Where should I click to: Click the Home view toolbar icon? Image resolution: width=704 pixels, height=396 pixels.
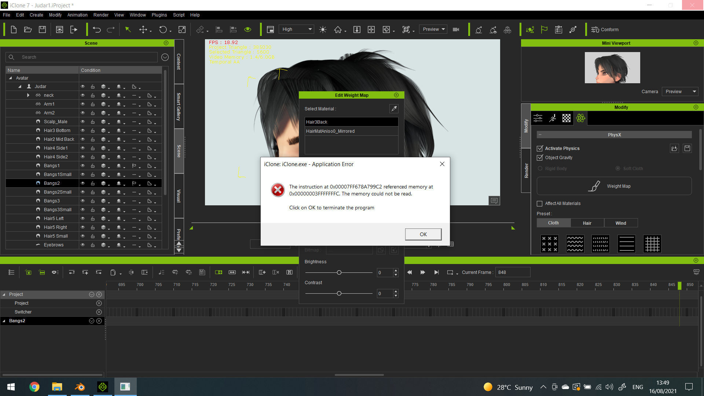[338, 30]
